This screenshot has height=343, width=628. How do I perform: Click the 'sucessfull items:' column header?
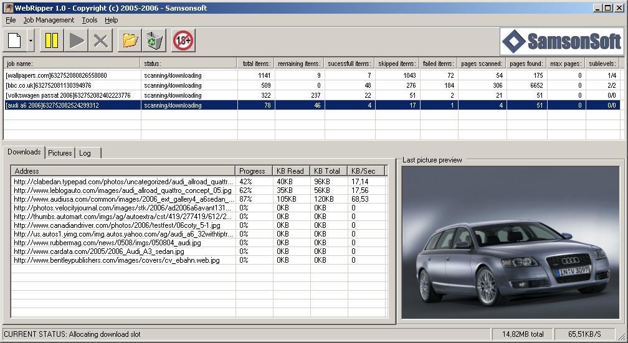(350, 63)
